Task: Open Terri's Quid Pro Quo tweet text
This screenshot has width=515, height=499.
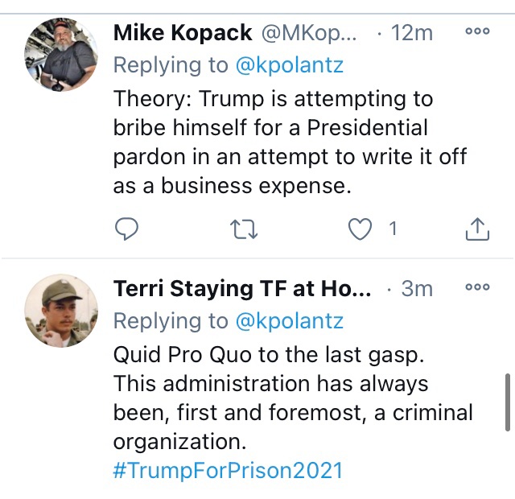Action: point(293,398)
